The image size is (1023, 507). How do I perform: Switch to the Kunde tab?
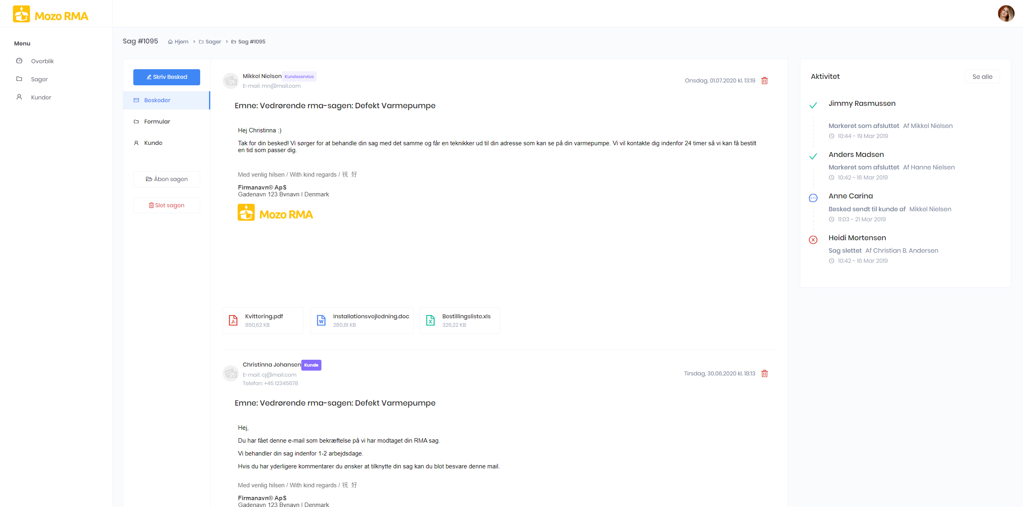pos(153,143)
